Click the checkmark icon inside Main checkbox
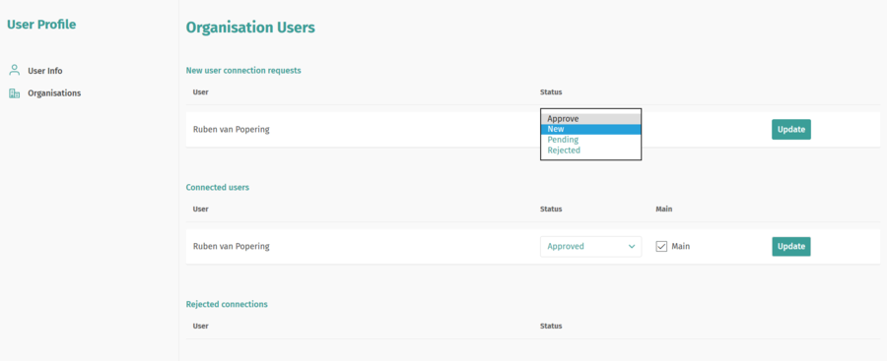The height and width of the screenshot is (361, 887). tap(661, 246)
